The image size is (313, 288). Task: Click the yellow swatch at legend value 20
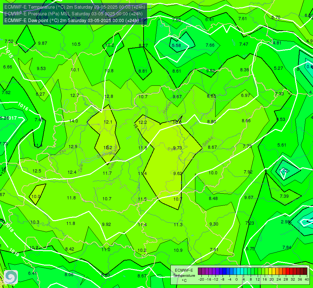click(x=270, y=271)
